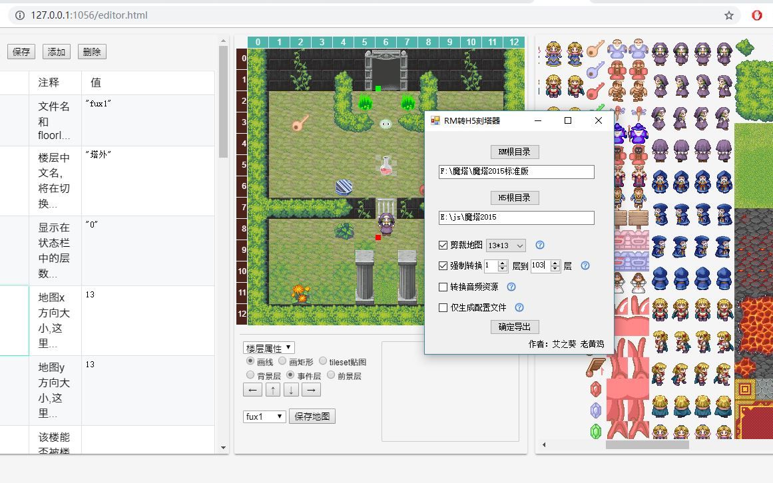Click the down arrow map shift icon

click(x=292, y=389)
